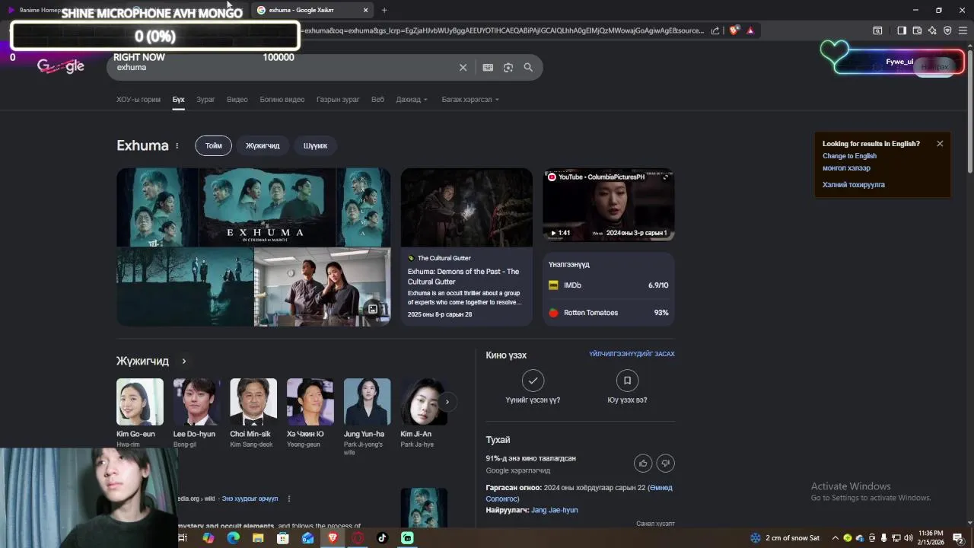Click the magnifier search icon
This screenshot has width=974, height=548.
point(528,68)
